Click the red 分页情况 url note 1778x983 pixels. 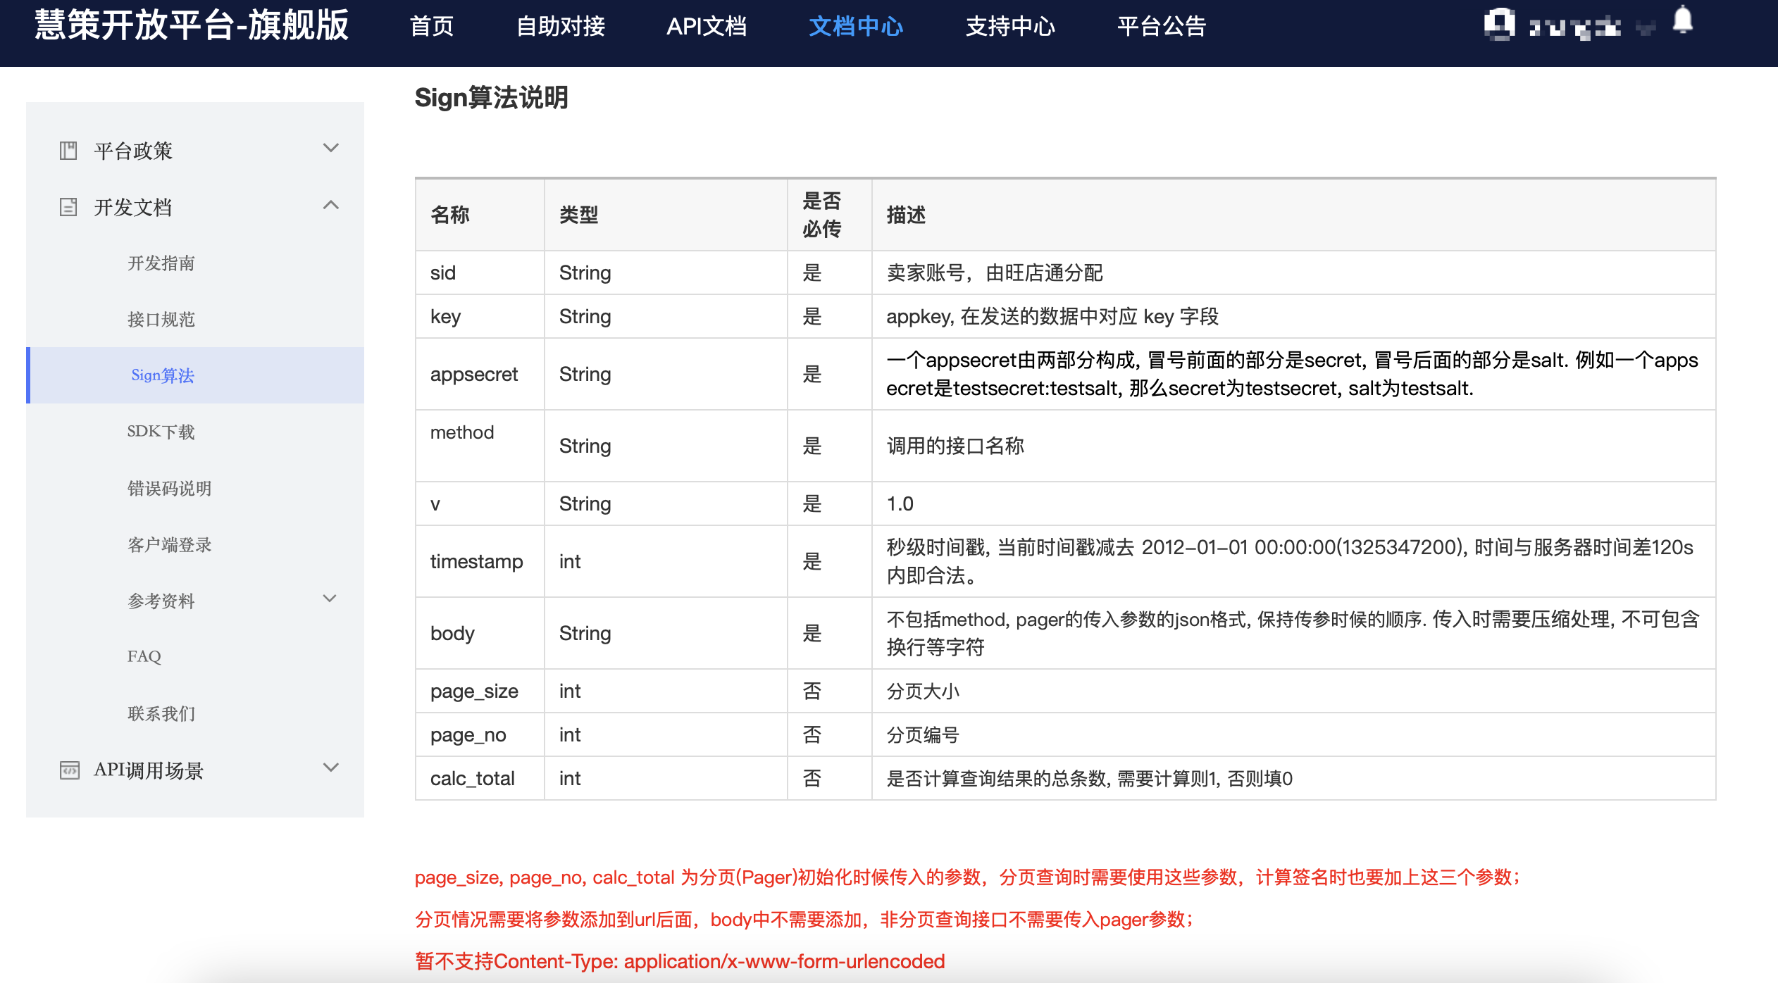[804, 919]
